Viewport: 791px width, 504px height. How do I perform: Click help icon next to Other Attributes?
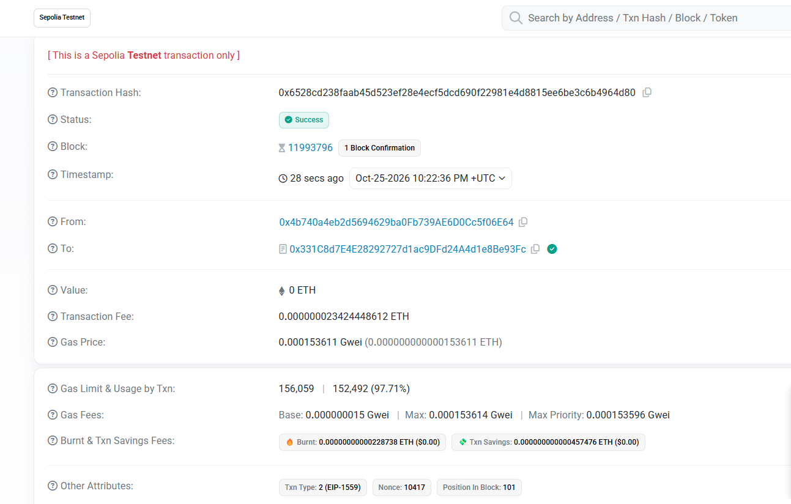(x=53, y=486)
